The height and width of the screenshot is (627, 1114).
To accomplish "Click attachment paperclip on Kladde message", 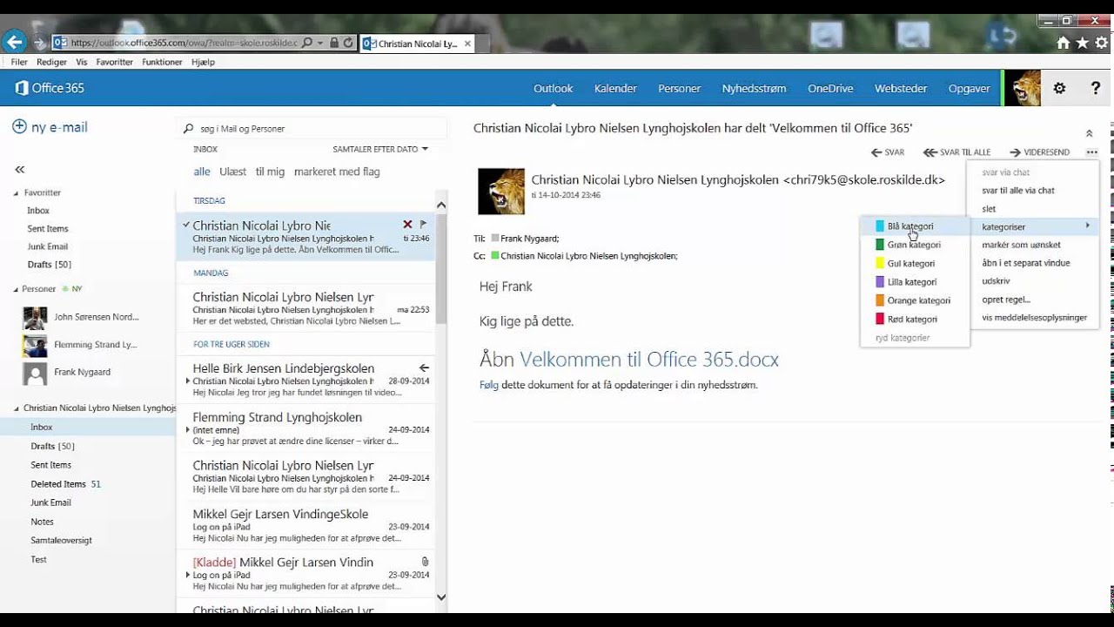I will 424,563.
